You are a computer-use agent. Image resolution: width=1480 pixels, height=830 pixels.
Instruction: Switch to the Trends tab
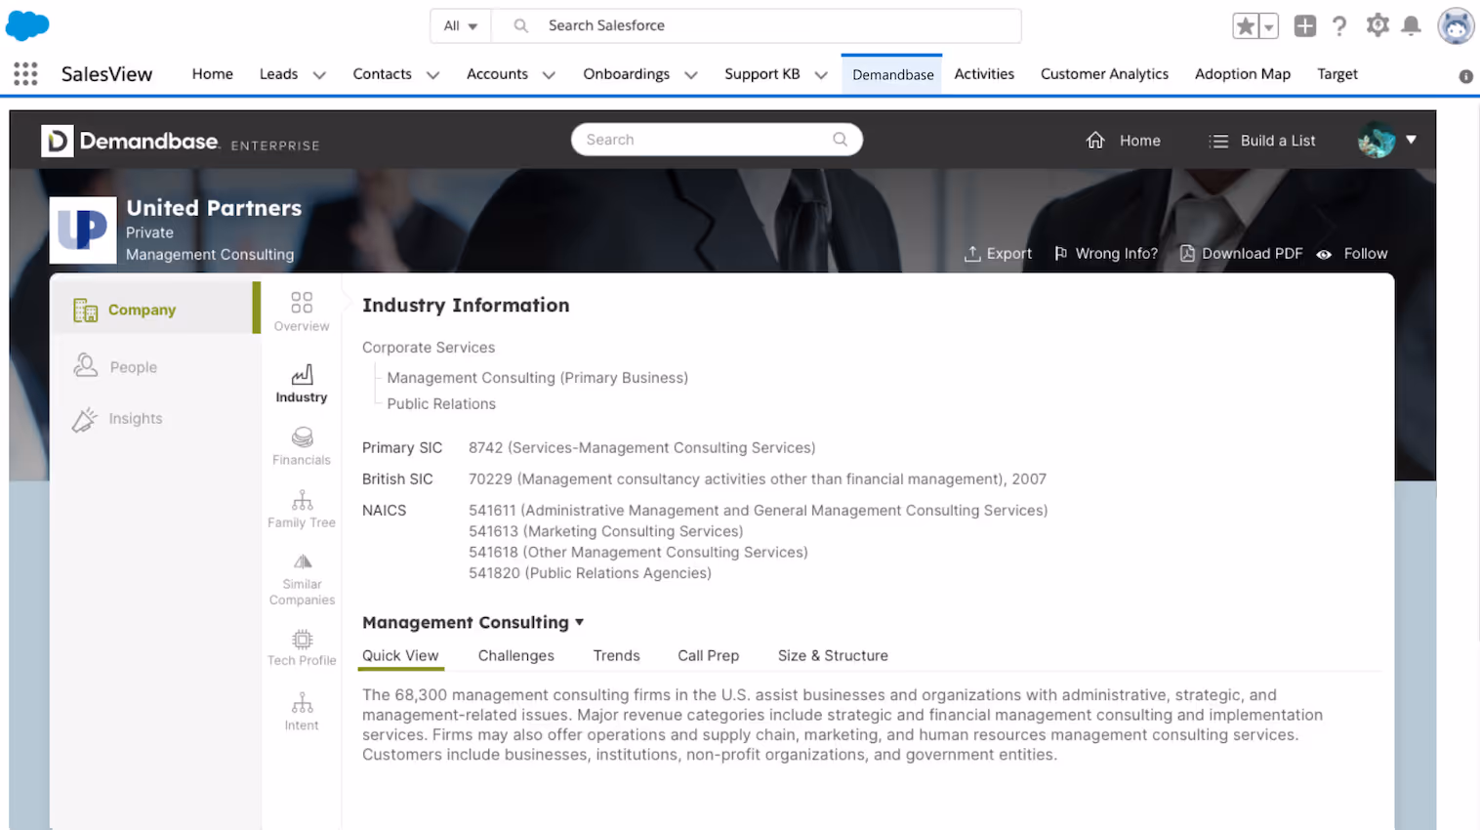[616, 656]
